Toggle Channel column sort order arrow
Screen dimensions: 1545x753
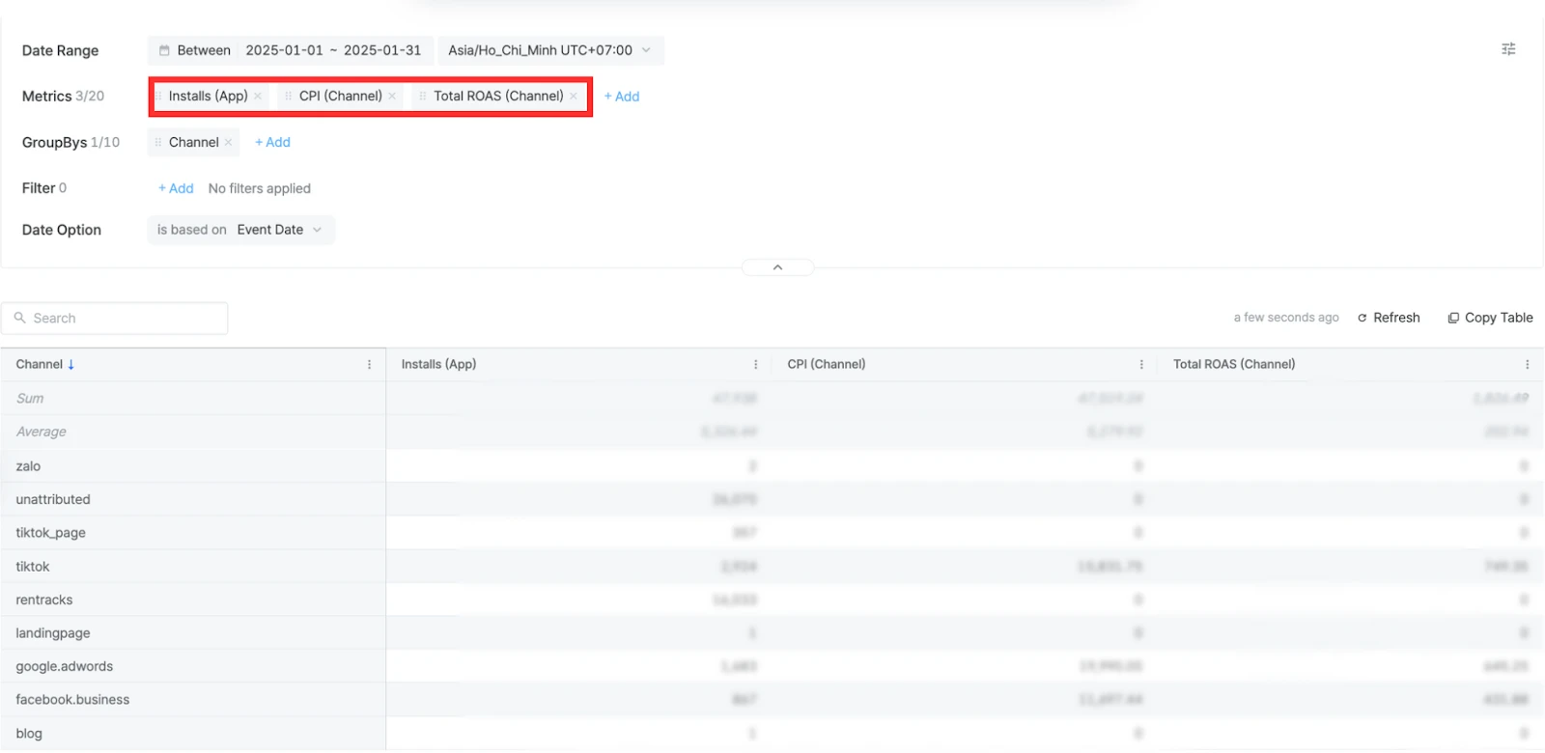(70, 365)
